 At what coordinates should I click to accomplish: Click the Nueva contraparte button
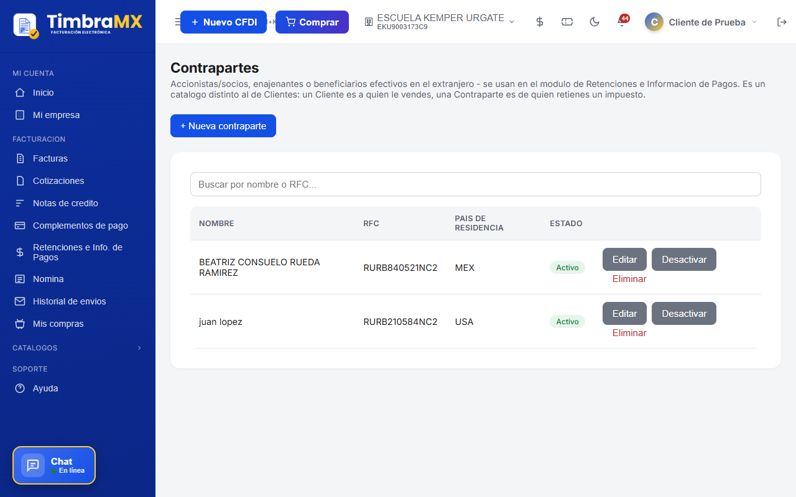(223, 125)
